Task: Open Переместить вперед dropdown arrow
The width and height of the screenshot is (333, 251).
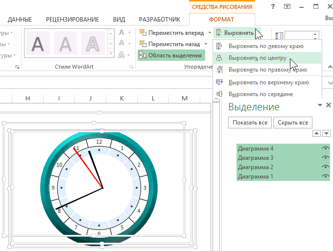Action: point(210,33)
